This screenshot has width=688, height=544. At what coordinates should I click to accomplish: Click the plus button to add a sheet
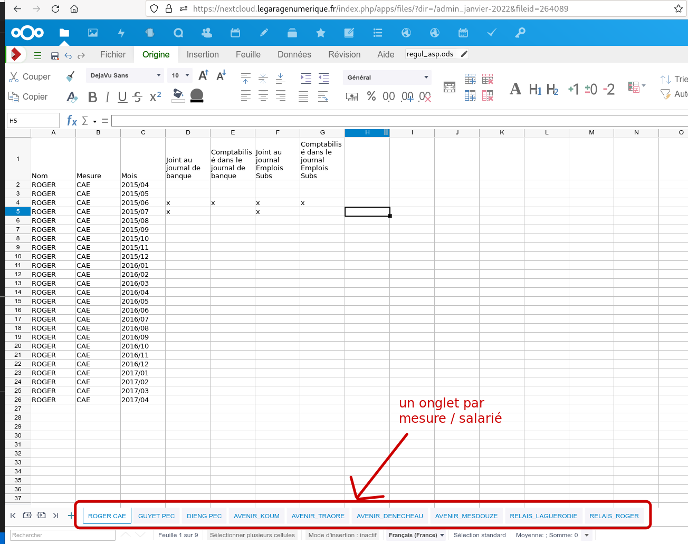(71, 516)
